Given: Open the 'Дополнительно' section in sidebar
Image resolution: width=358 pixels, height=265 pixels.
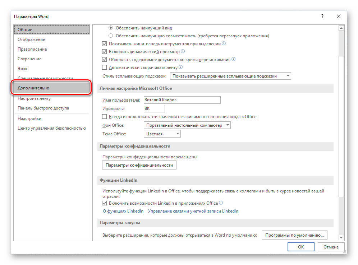Looking at the screenshot, I should pos(51,88).
